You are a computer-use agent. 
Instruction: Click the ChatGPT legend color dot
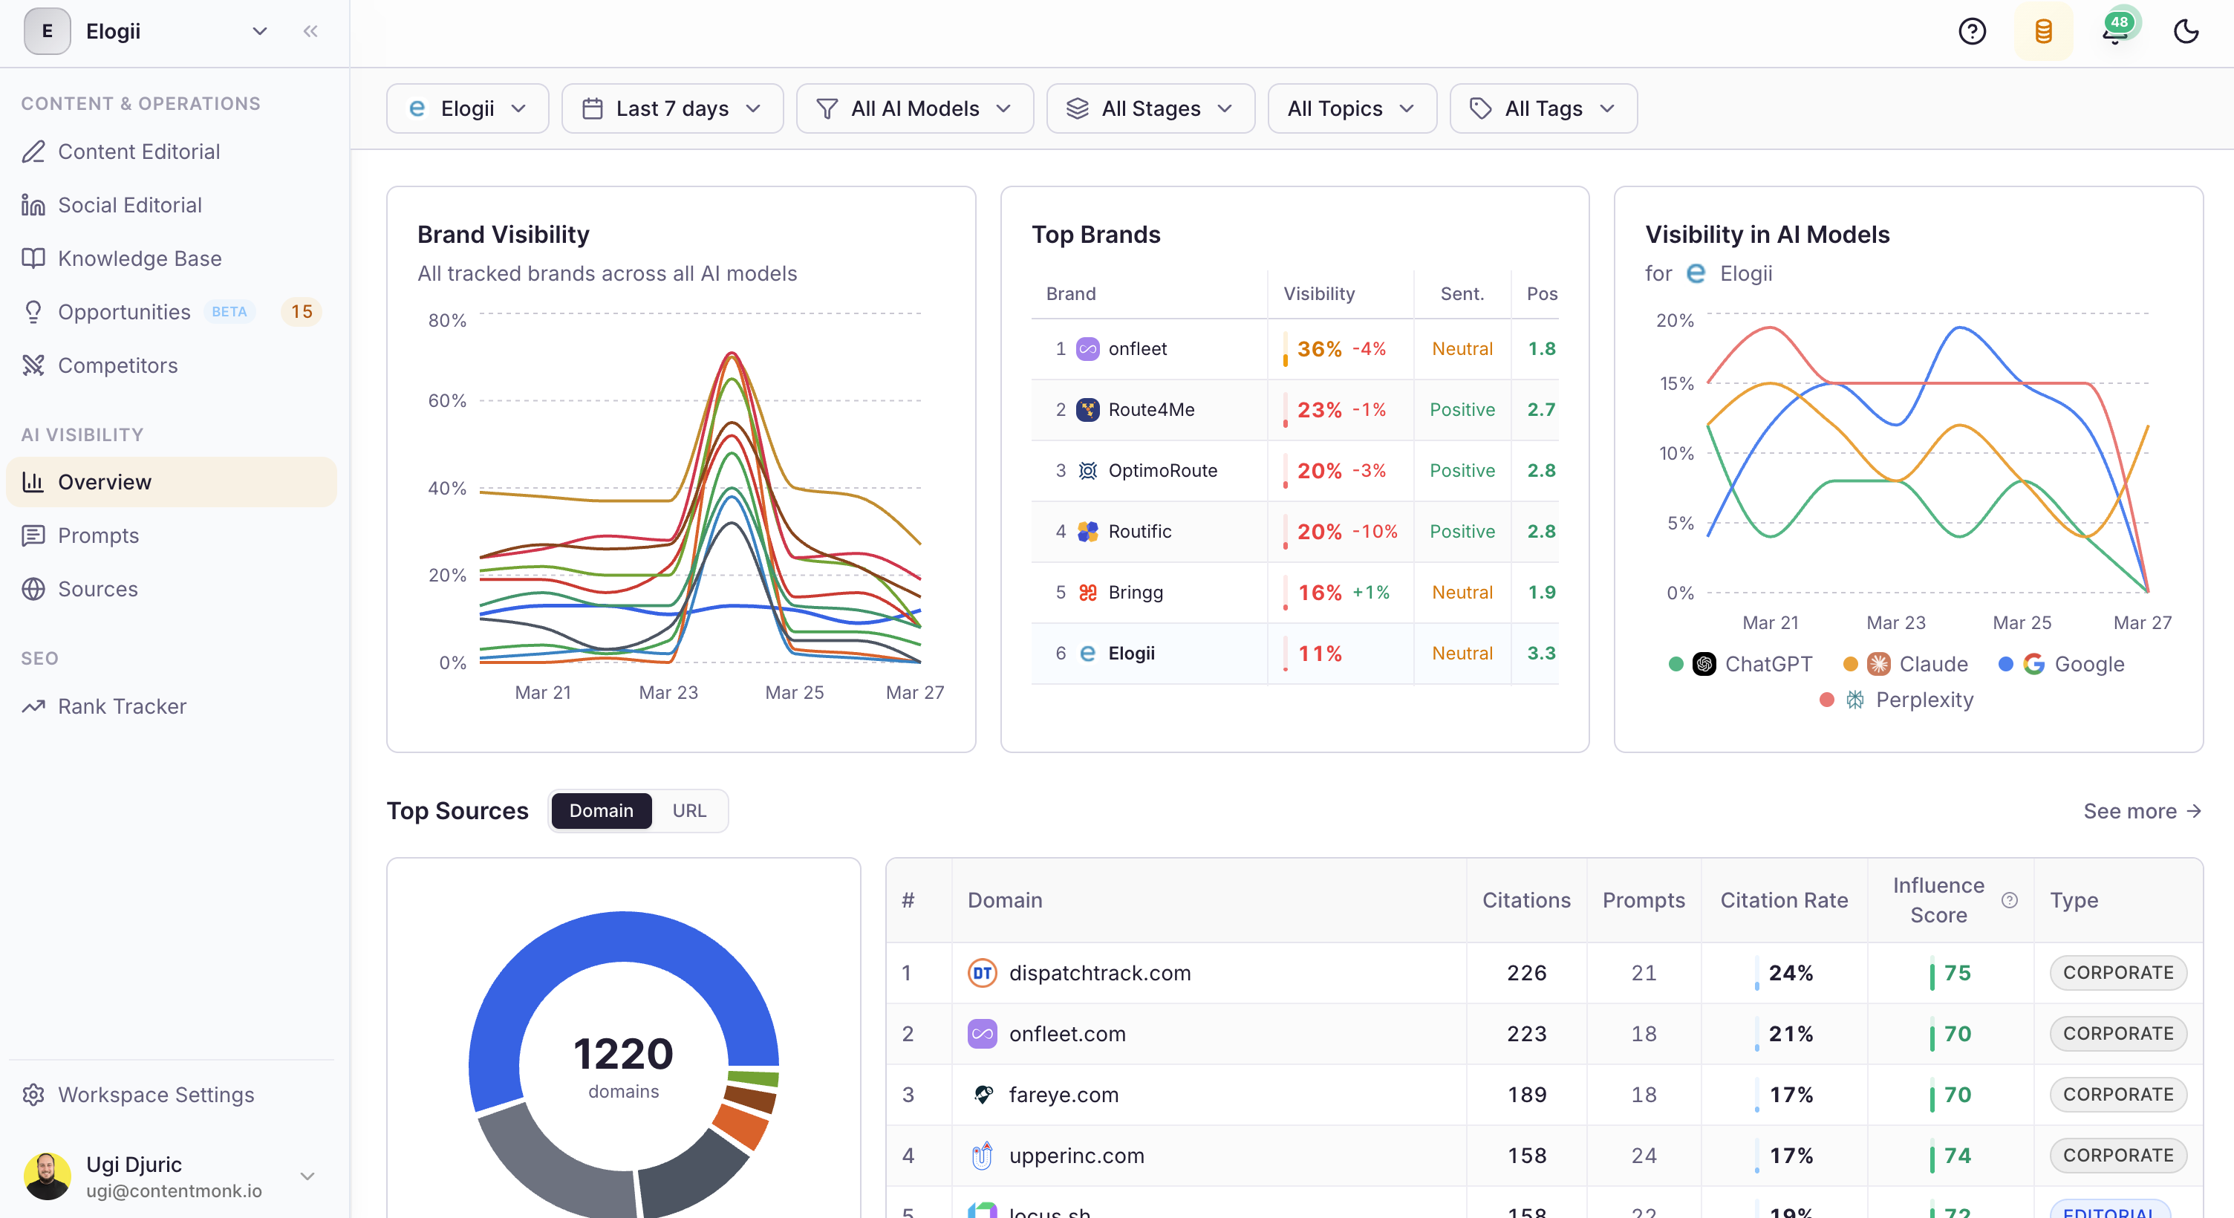pyautogui.click(x=1677, y=665)
